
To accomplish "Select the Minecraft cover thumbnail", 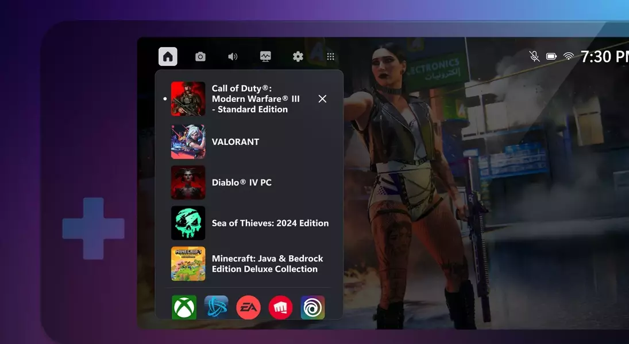I will click(188, 264).
